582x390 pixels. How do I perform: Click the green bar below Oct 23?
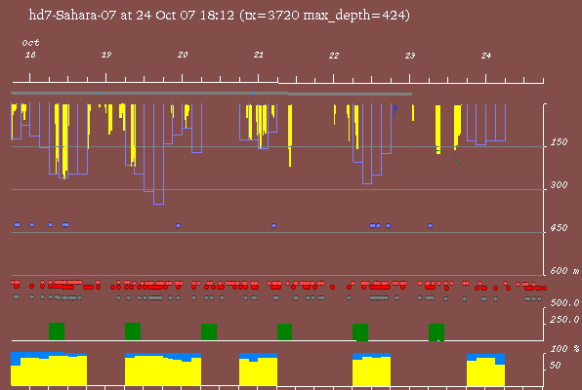436,332
